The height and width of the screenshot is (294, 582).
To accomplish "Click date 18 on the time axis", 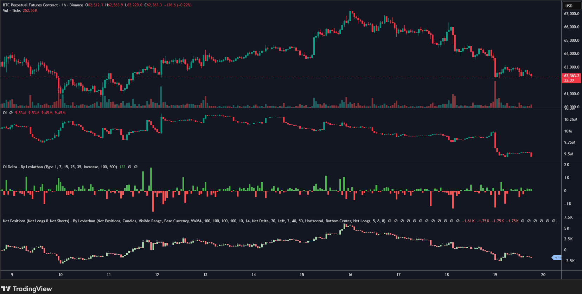I will click(x=447, y=275).
